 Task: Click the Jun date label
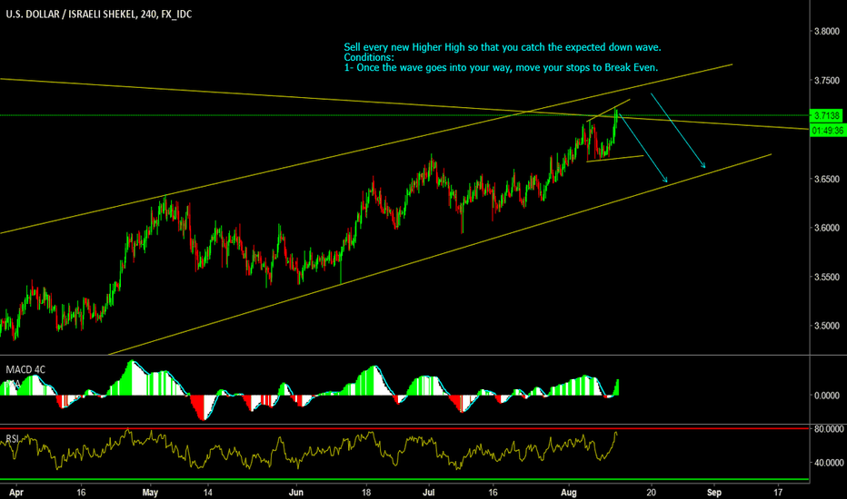(x=296, y=493)
